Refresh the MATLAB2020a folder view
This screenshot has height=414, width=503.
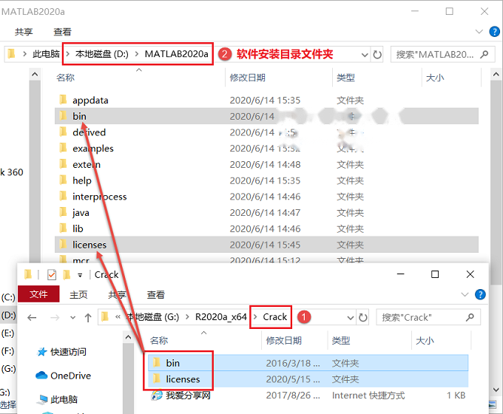[377, 55]
